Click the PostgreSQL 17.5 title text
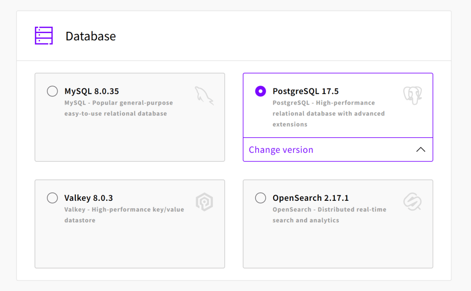Screen dimensions: 471x291 (305, 91)
